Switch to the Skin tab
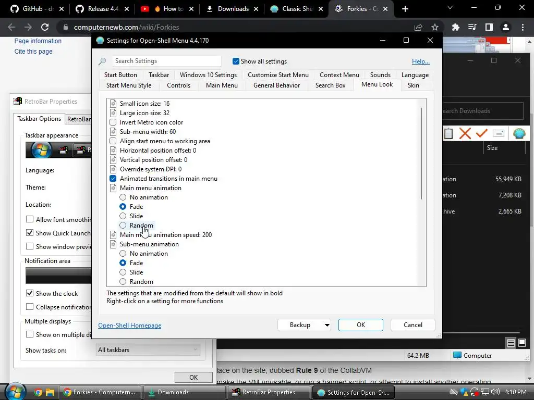The width and height of the screenshot is (534, 400). [413, 85]
